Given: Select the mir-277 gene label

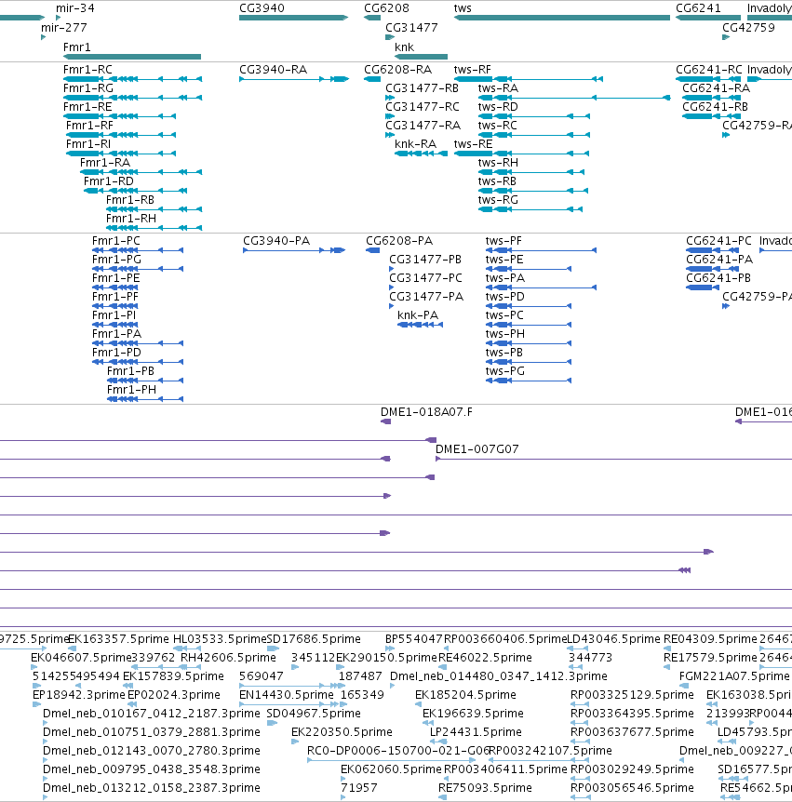Looking at the screenshot, I should [x=64, y=28].
